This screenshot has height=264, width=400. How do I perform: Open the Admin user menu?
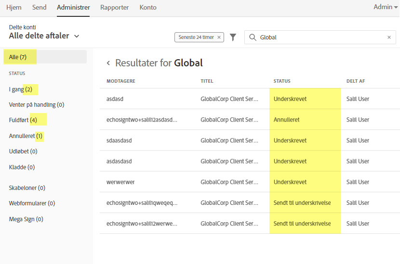[x=382, y=7]
